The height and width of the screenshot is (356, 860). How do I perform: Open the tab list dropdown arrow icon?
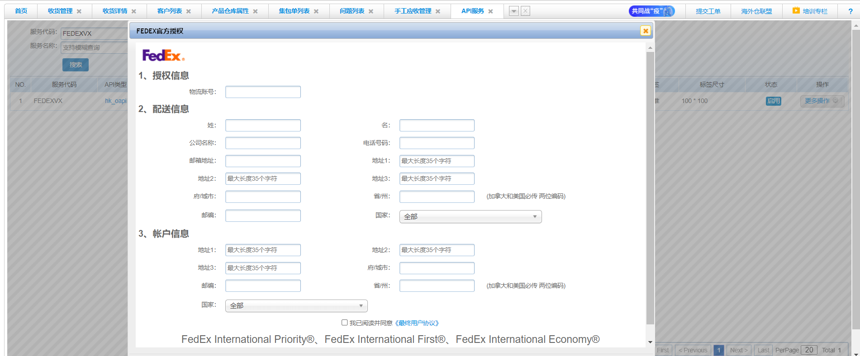point(513,11)
